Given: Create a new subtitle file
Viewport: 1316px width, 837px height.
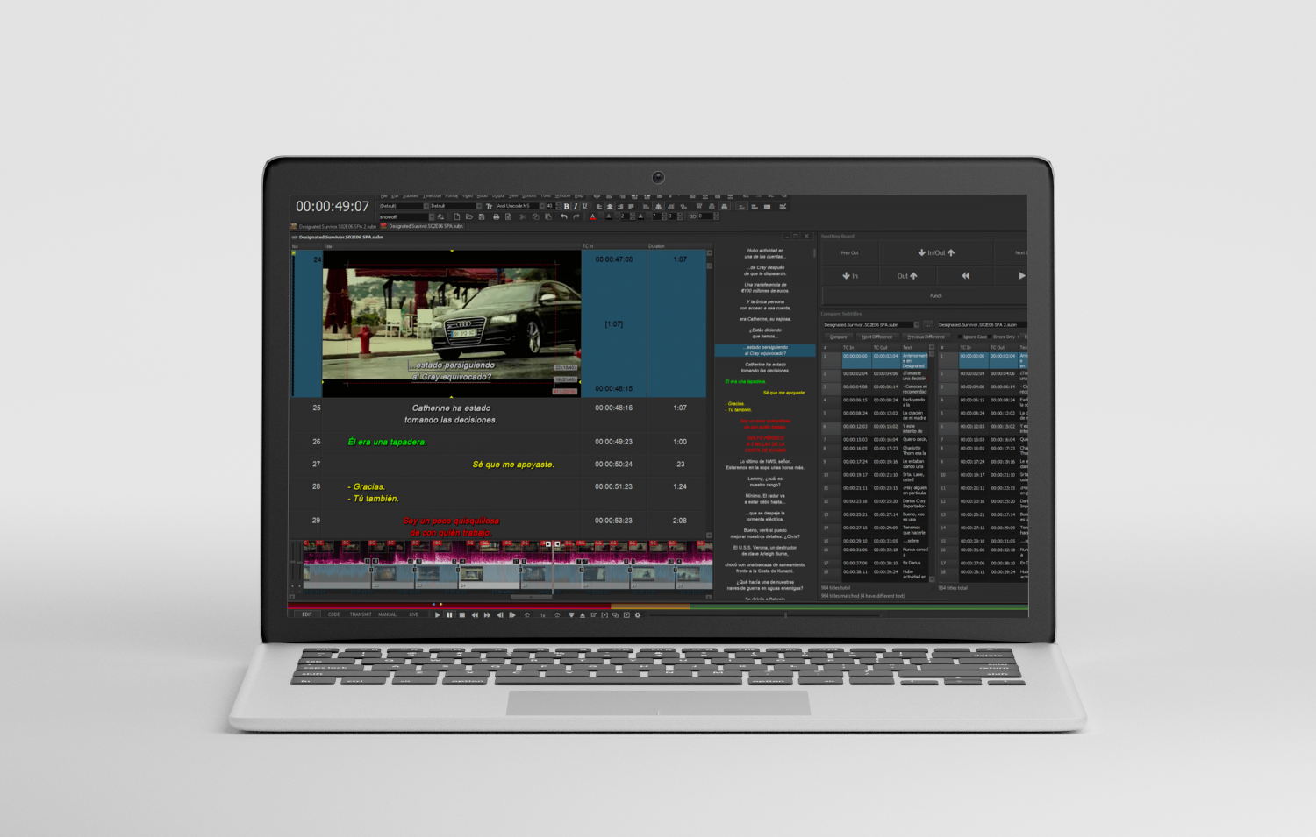Looking at the screenshot, I should click(457, 216).
